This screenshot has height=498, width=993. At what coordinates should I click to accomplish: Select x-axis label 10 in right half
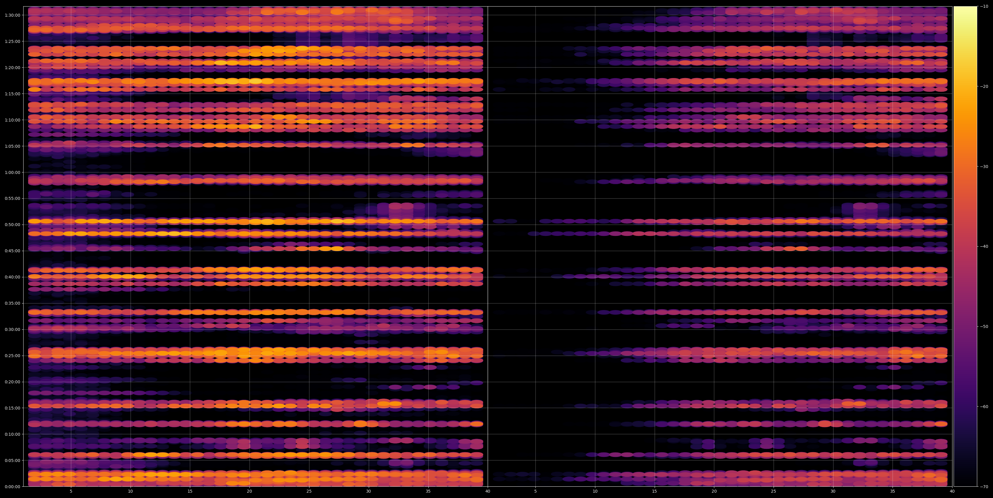pos(595,491)
